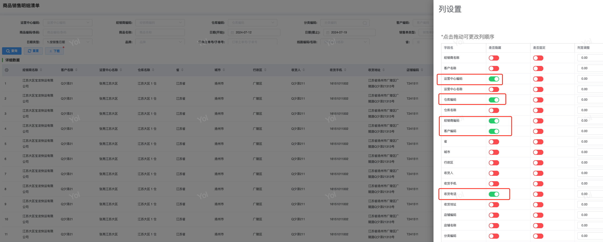The width and height of the screenshot is (603, 242).
Task: Click 商品名称 input field
Action: coord(160,32)
